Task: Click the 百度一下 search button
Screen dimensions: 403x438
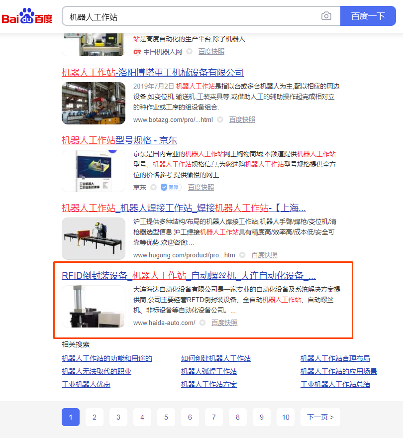Action: click(368, 16)
